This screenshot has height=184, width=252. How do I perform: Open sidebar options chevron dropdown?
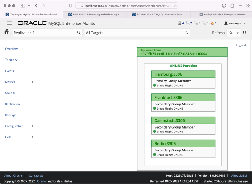pos(29,6)
